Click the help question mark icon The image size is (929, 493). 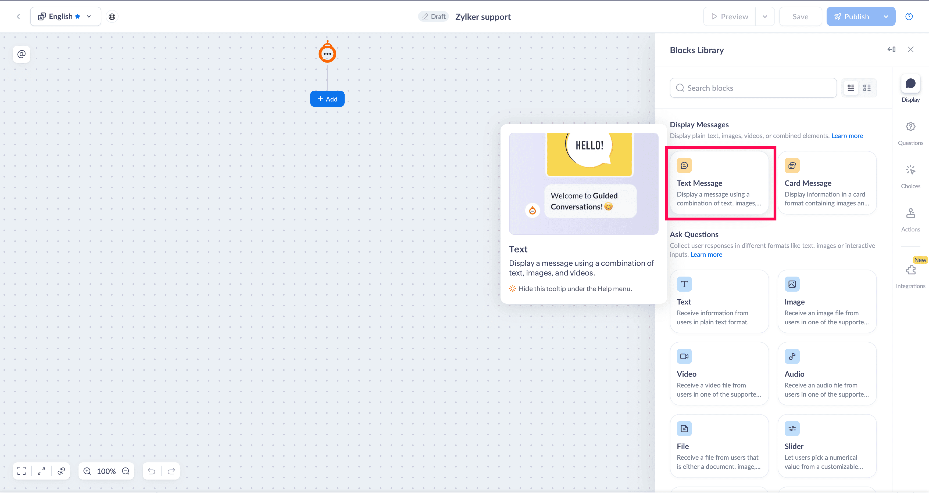coord(909,17)
